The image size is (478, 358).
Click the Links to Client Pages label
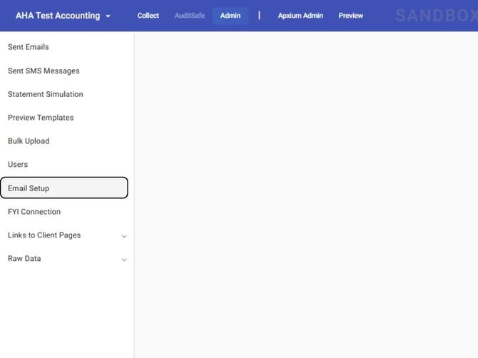pos(44,235)
